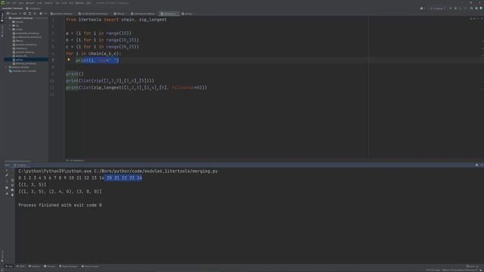Rerun merging from the Run panel
Viewport: 484px width, 272px height.
[x=7, y=170]
